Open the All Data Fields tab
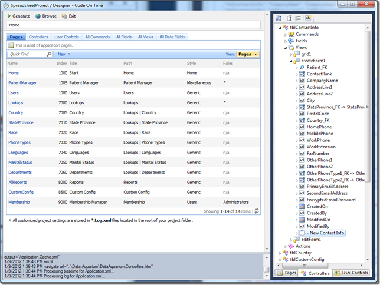Screen dimensions: 380x285 (172, 37)
